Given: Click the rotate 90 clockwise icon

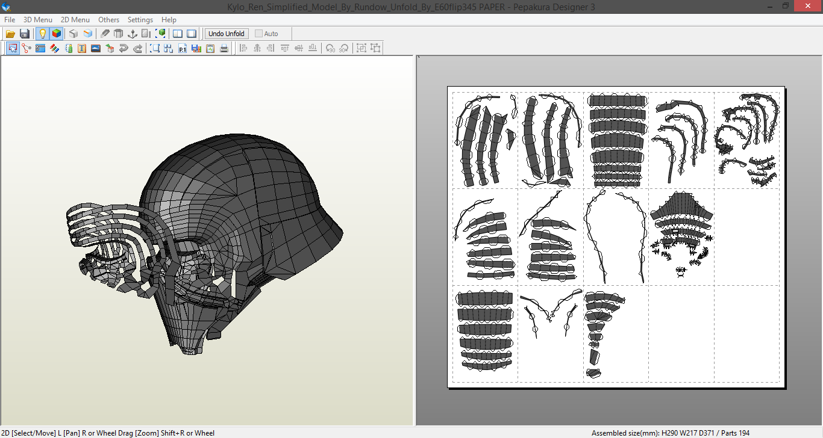Looking at the screenshot, I should [x=344, y=48].
